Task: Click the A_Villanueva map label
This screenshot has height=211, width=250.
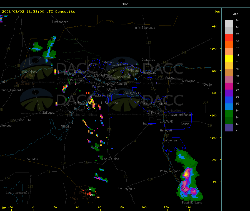Action: point(145,28)
